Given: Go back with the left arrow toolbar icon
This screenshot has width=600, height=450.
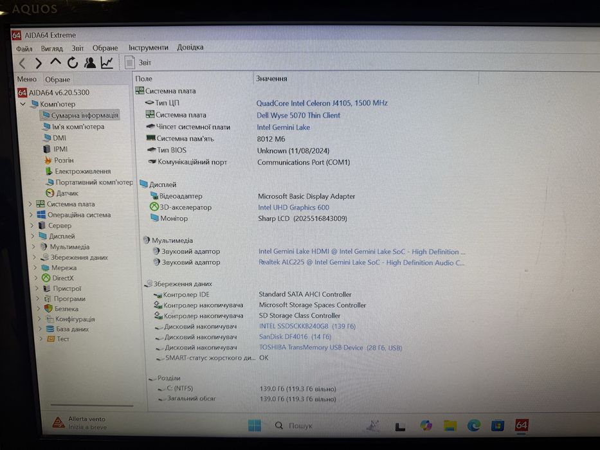Looking at the screenshot, I should click(x=23, y=63).
